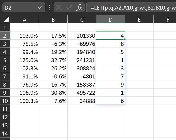The image size is (176, 140).
Task: Select row 12 header
Action: [x=5, y=117]
